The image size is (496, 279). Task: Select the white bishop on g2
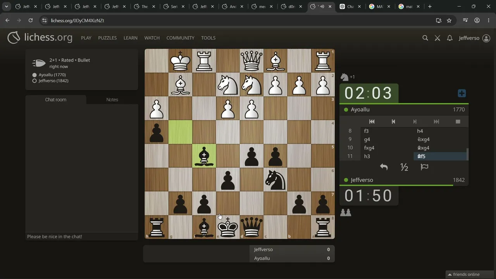coord(181,84)
